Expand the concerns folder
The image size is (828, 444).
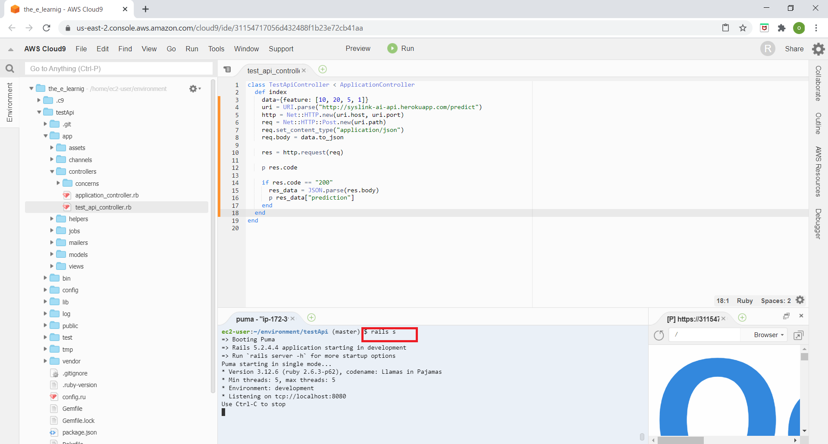point(58,183)
